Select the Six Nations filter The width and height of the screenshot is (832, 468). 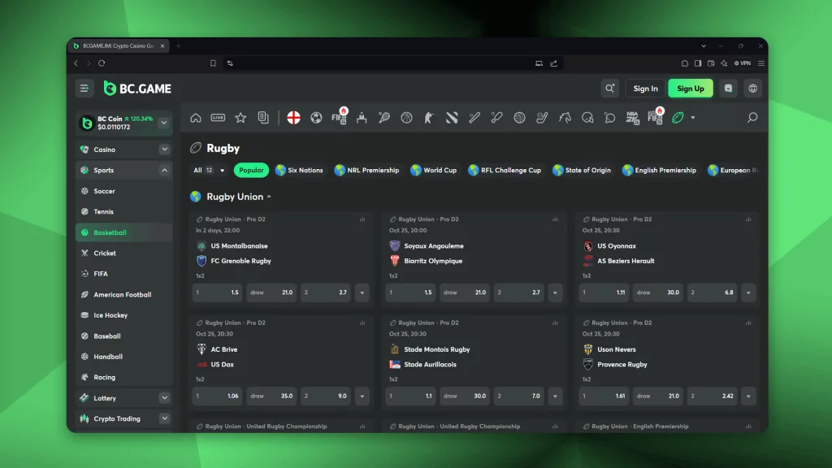[x=299, y=171]
